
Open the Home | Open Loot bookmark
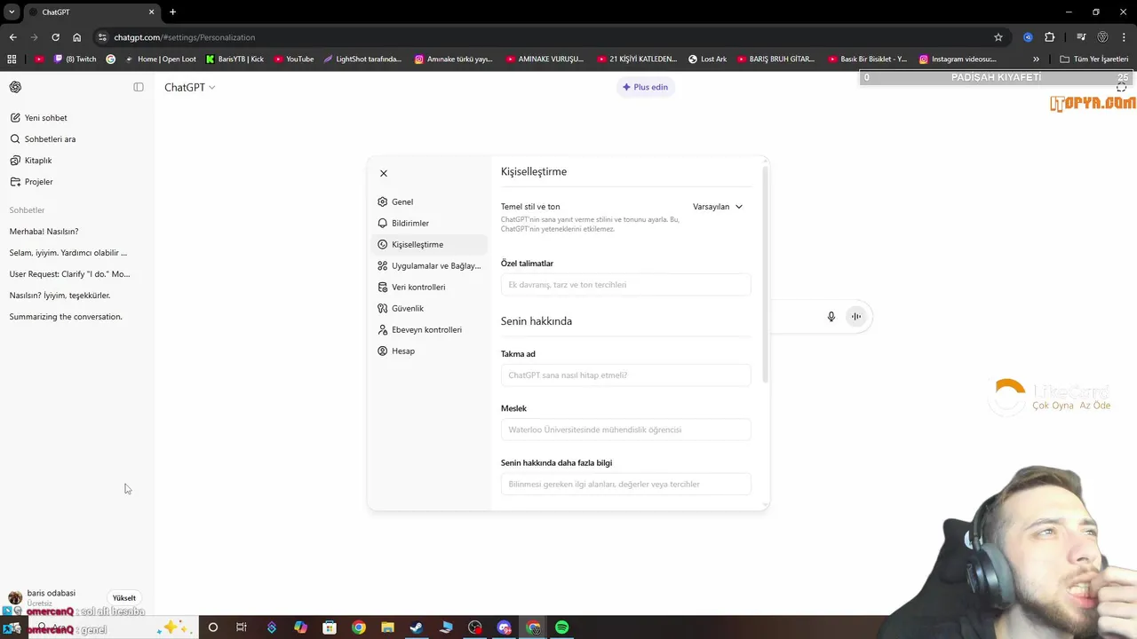click(x=160, y=59)
